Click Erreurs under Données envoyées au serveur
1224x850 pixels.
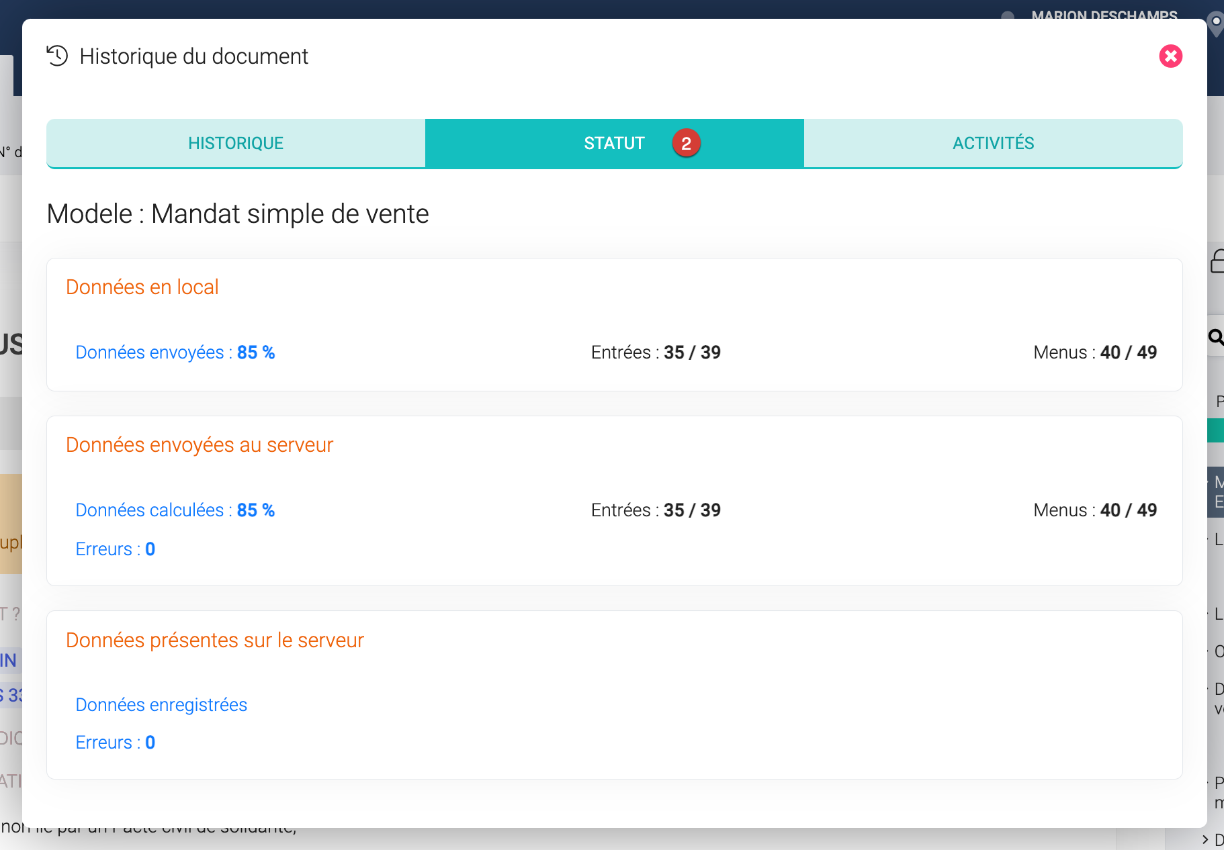coord(116,549)
